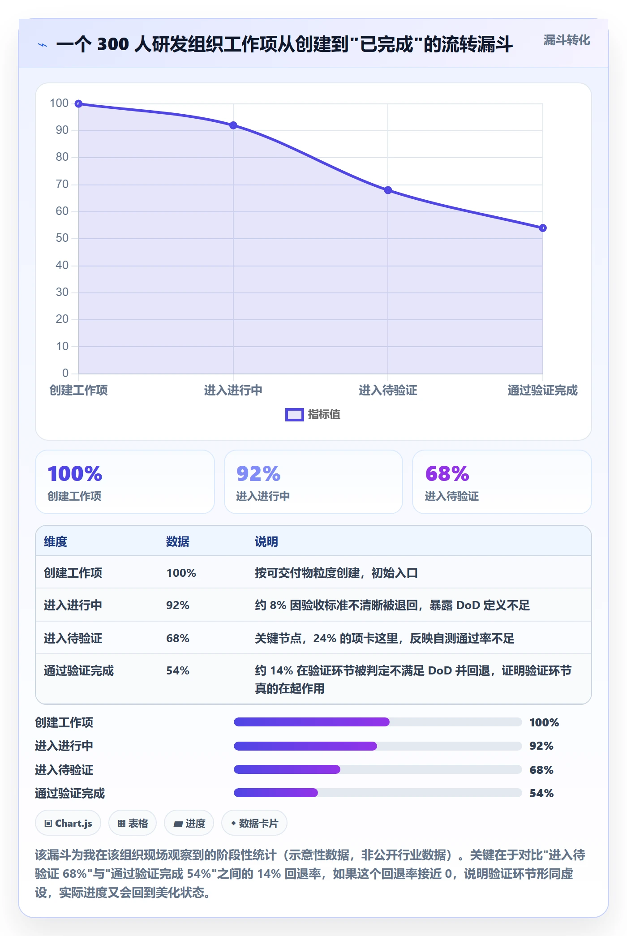
Task: Click the Chart.js tag chip
Action: 68,823
